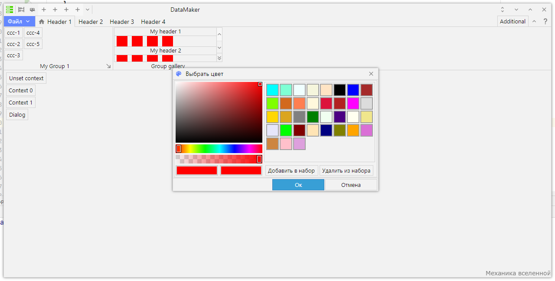
Task: Click the rainbow hue slider bar
Action: 219,149
